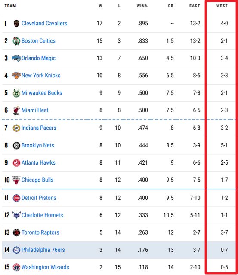Screen dimensions: 238x275
Task: Open the Charlotte Hornets team page
Action: [42, 215]
